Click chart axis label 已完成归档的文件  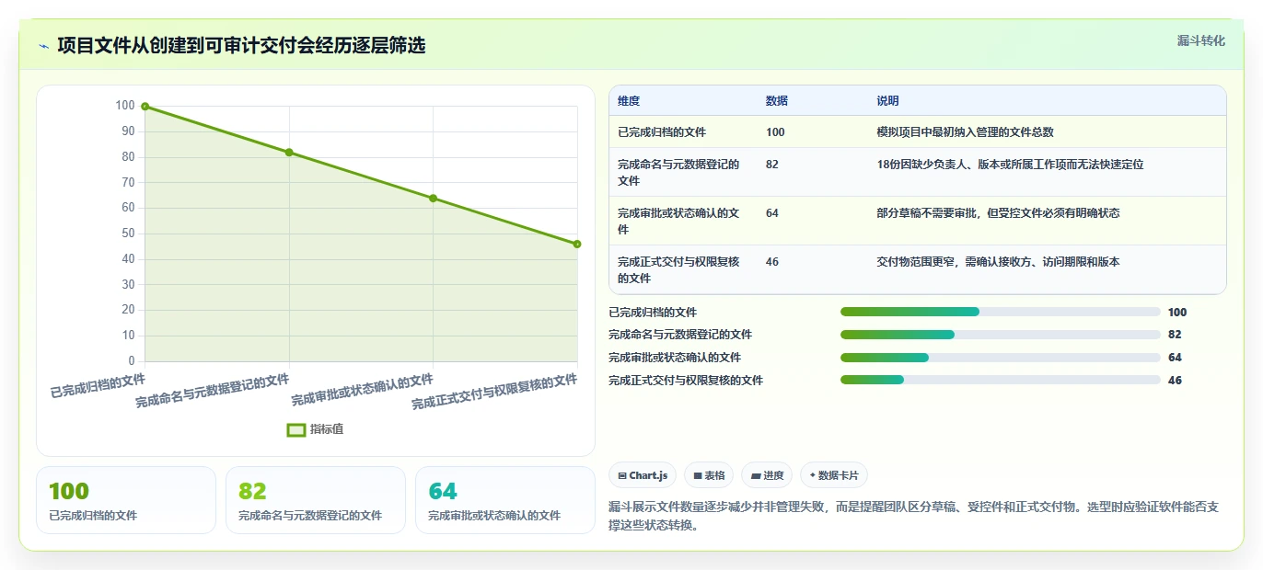98,385
